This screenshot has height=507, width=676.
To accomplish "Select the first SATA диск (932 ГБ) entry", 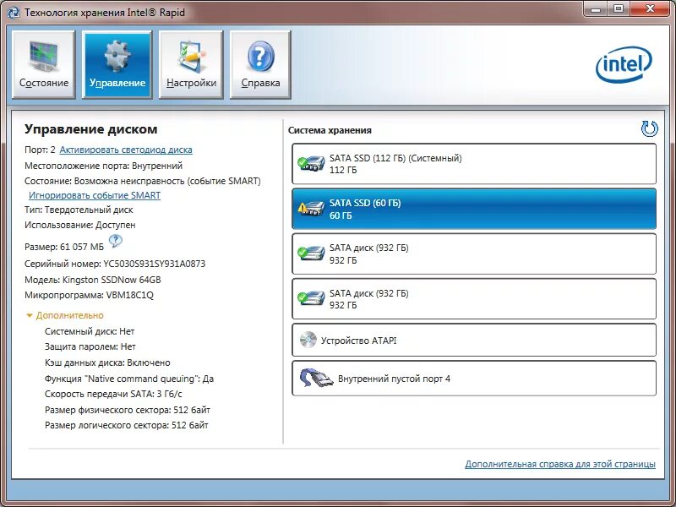I will pyautogui.click(x=474, y=254).
